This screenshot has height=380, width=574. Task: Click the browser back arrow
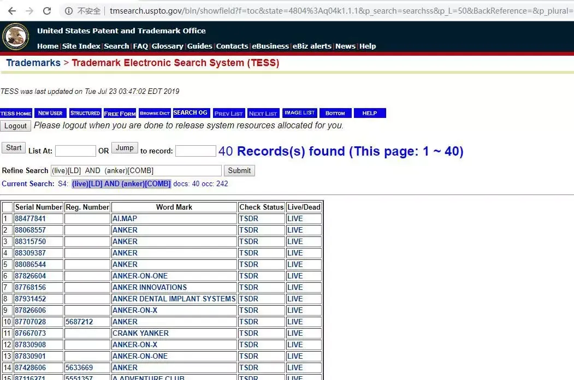pos(12,11)
